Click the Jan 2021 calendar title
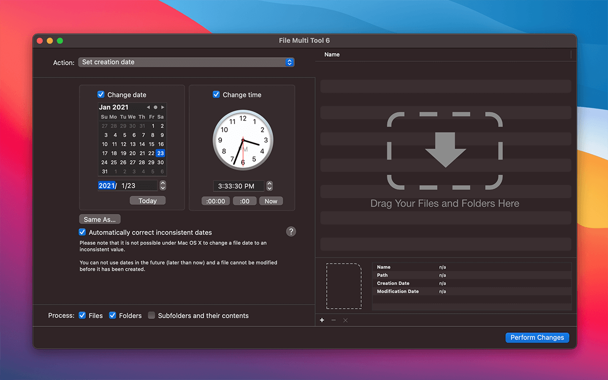The width and height of the screenshot is (608, 380). click(114, 107)
